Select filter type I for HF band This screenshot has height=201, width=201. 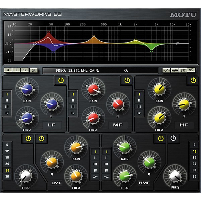coord(139,94)
